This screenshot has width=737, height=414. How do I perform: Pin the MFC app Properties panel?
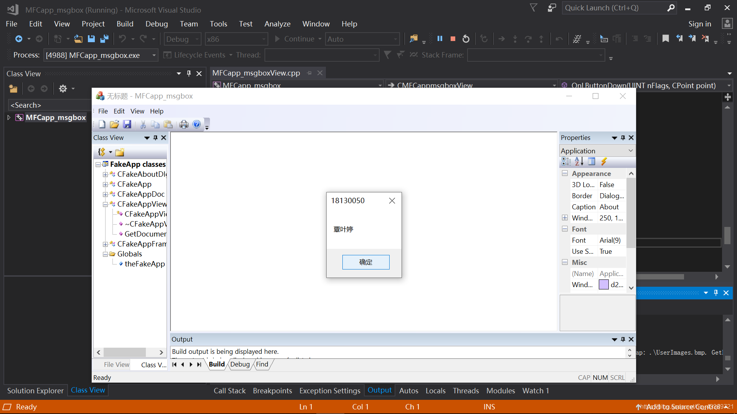[623, 138]
